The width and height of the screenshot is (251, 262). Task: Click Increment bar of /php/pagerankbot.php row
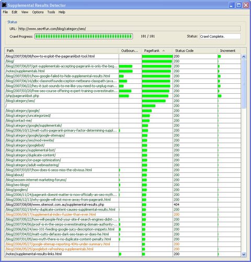pos(220,96)
